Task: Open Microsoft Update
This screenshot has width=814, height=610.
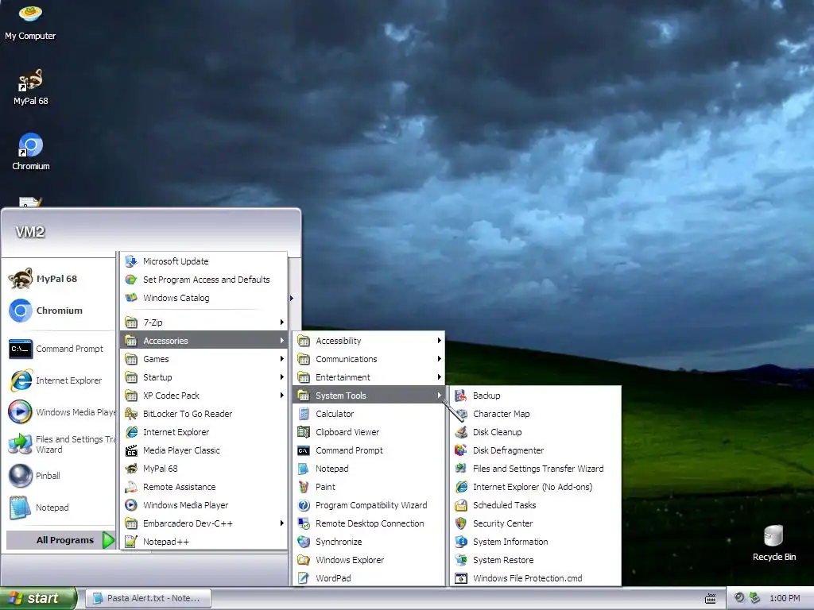Action: click(203, 261)
